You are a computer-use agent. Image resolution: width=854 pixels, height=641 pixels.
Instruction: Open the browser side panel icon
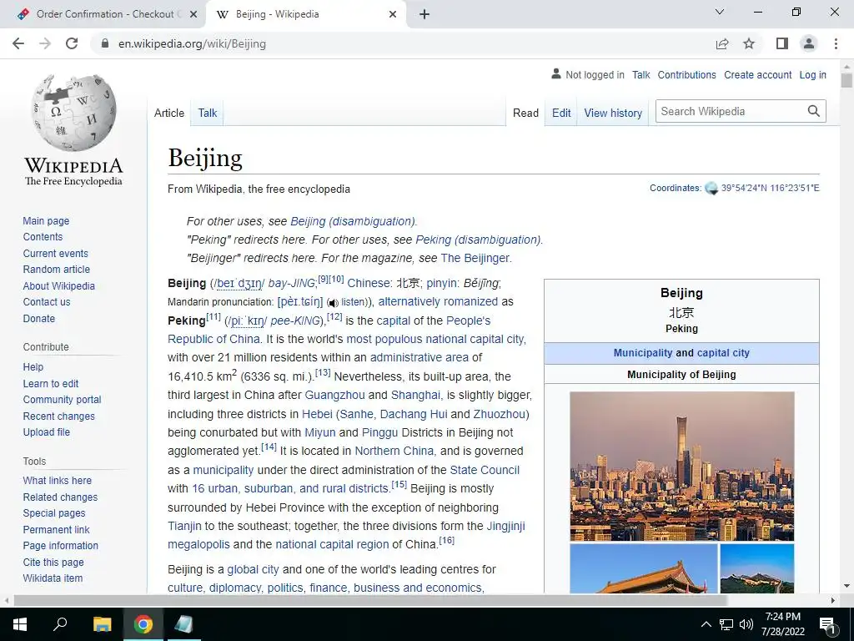[x=781, y=43]
